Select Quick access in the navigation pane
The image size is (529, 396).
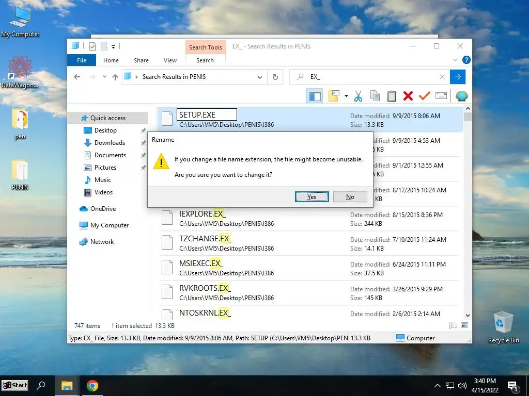click(x=108, y=118)
